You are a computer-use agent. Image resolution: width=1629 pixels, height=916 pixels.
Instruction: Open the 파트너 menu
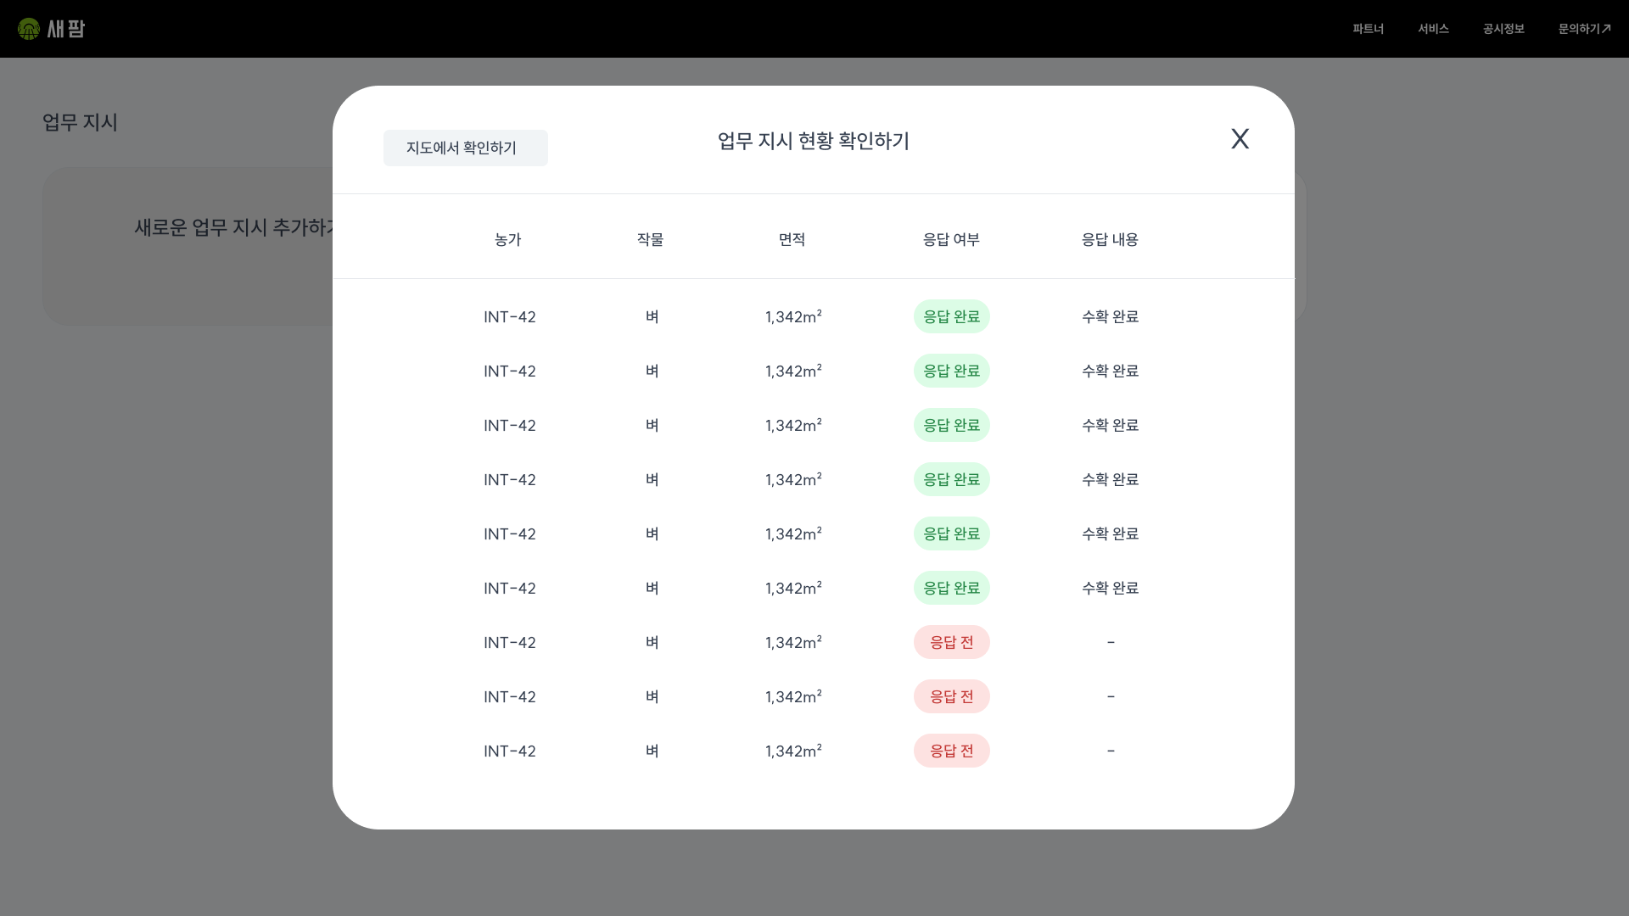click(x=1368, y=29)
